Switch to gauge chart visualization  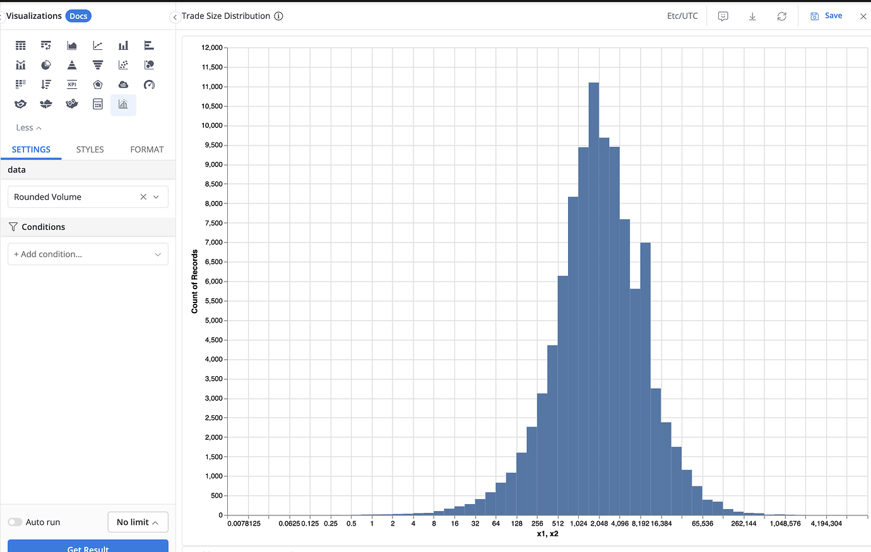(149, 84)
